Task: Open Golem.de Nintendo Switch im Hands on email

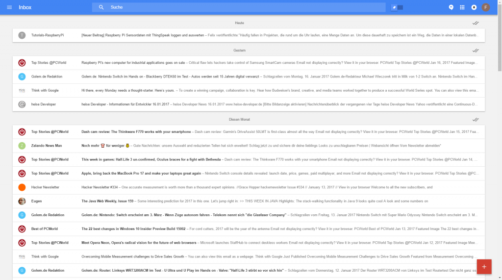Action: 249,76
